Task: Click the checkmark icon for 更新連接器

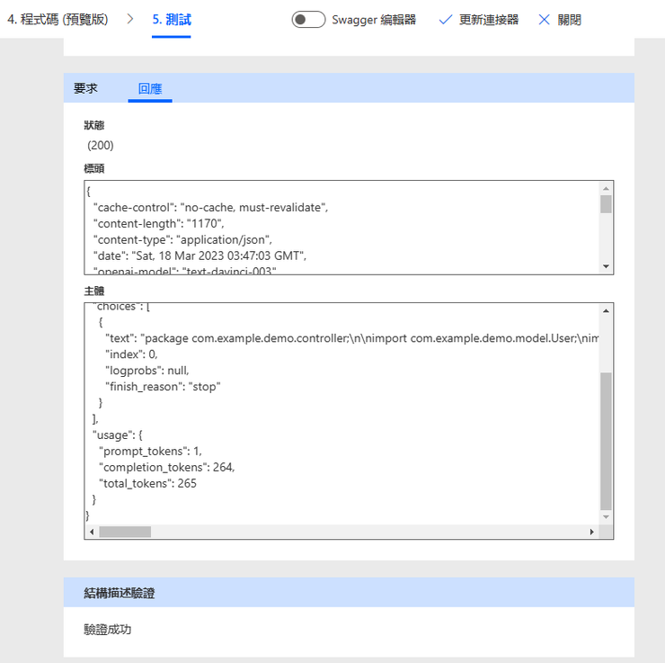Action: click(x=446, y=20)
